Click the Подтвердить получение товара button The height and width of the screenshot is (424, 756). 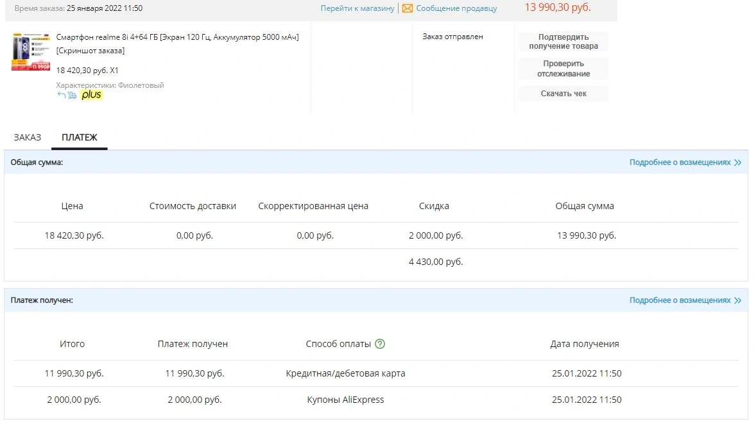coord(563,42)
